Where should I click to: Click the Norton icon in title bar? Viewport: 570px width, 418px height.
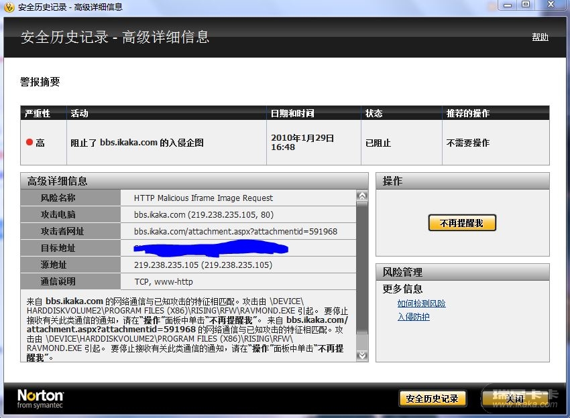pyautogui.click(x=9, y=7)
